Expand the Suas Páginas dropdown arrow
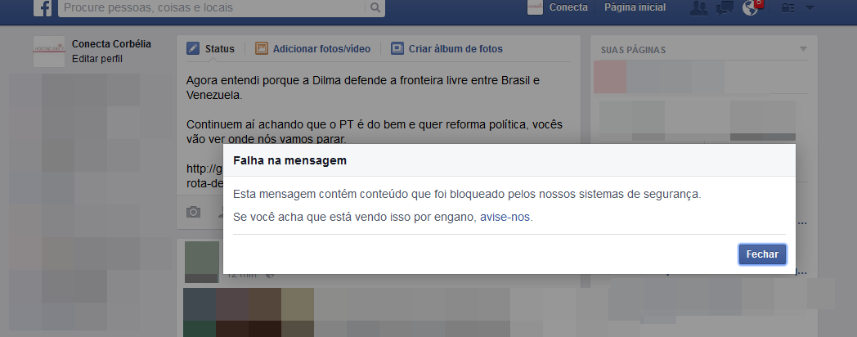Viewport: 857px width, 337px height. pyautogui.click(x=803, y=49)
